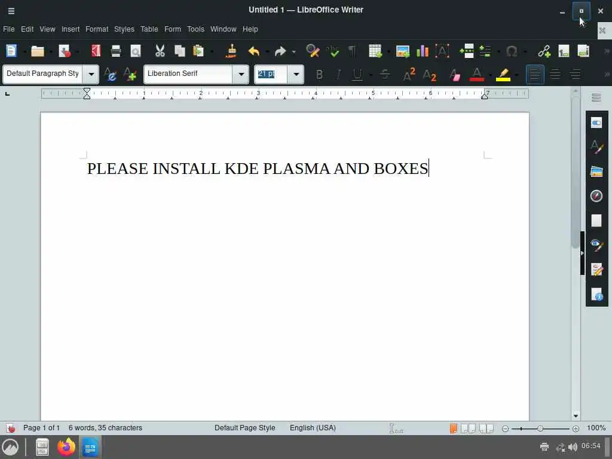The height and width of the screenshot is (459, 612).
Task: Open the Save options dropdown arrow
Action: [77, 51]
